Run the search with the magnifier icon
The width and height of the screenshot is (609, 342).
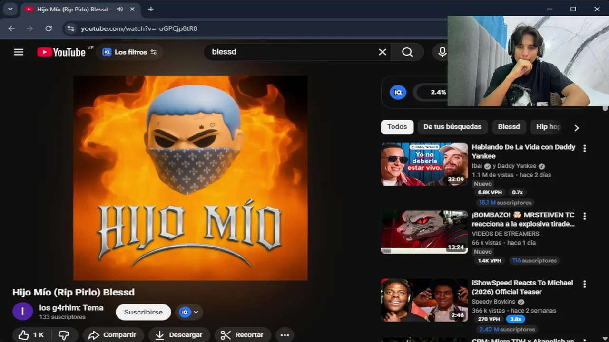coord(407,52)
